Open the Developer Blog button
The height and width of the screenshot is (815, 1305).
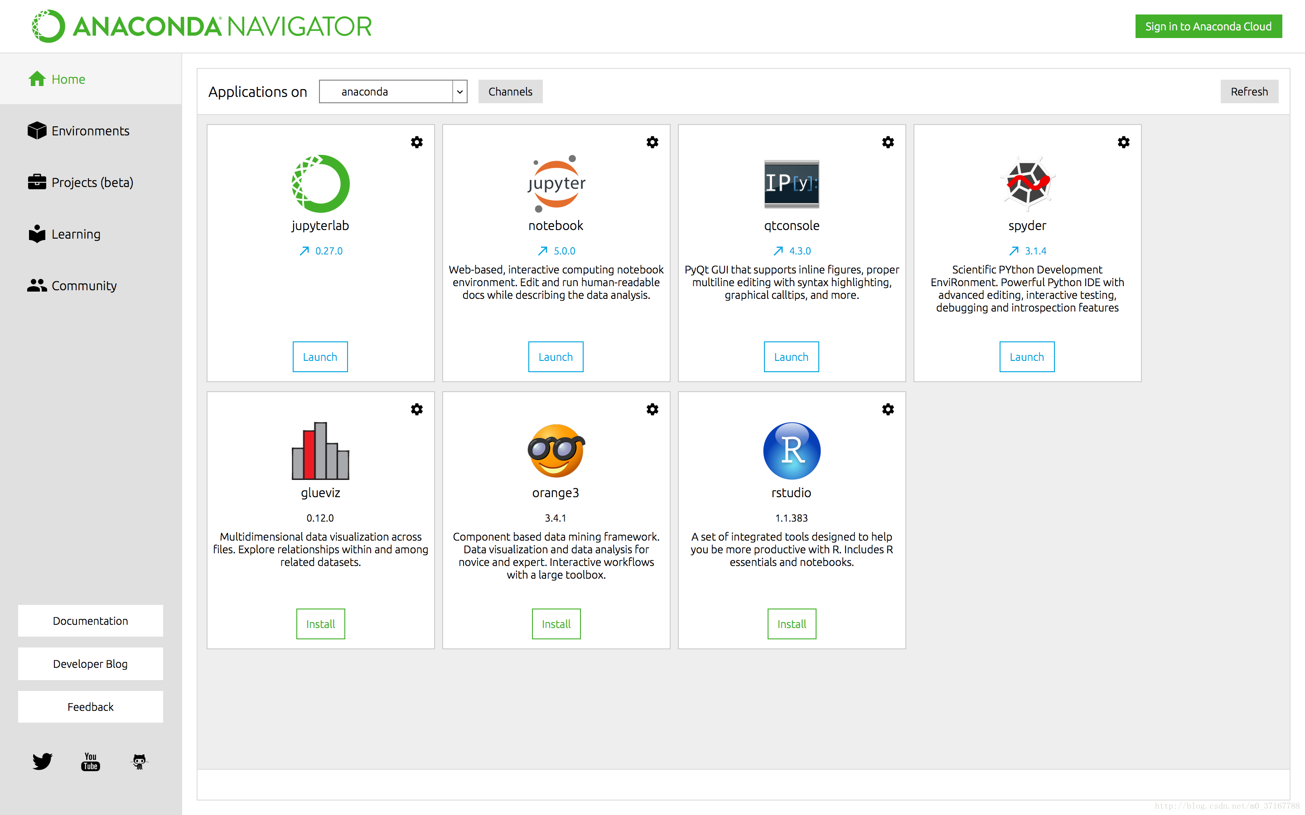91,664
